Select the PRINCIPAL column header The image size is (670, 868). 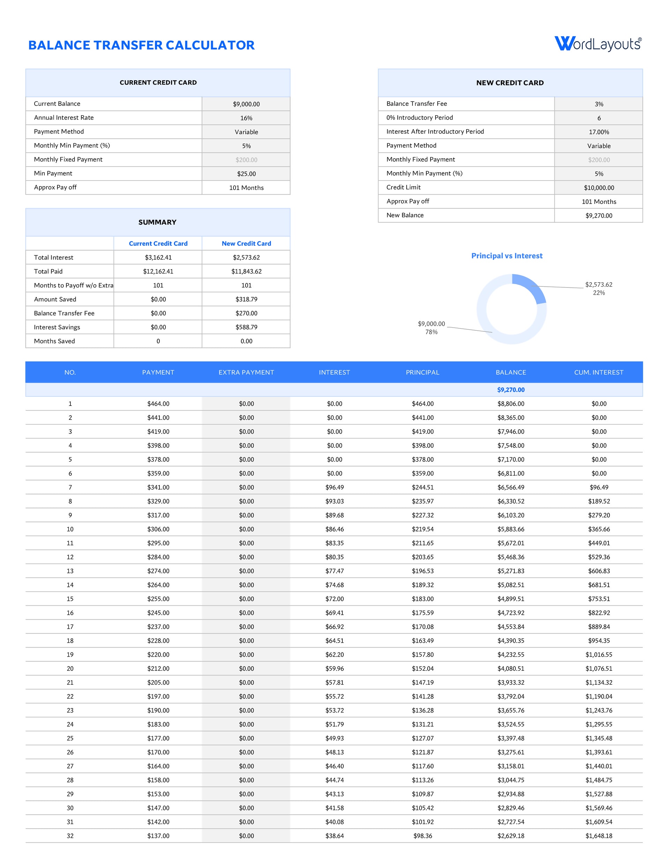(x=423, y=372)
